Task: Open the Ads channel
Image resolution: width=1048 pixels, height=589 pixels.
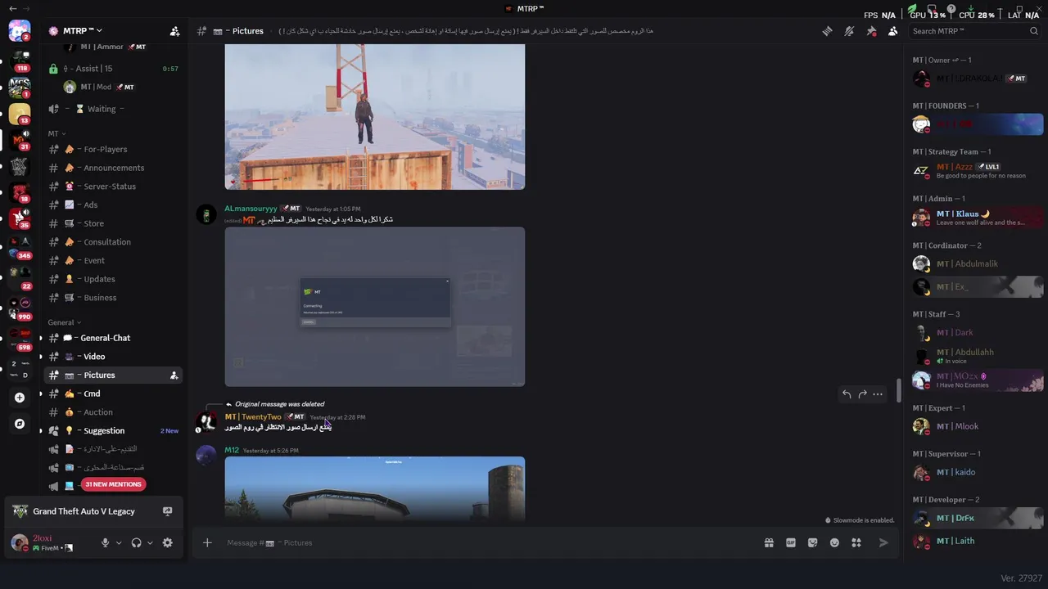Action: pyautogui.click(x=113, y=205)
